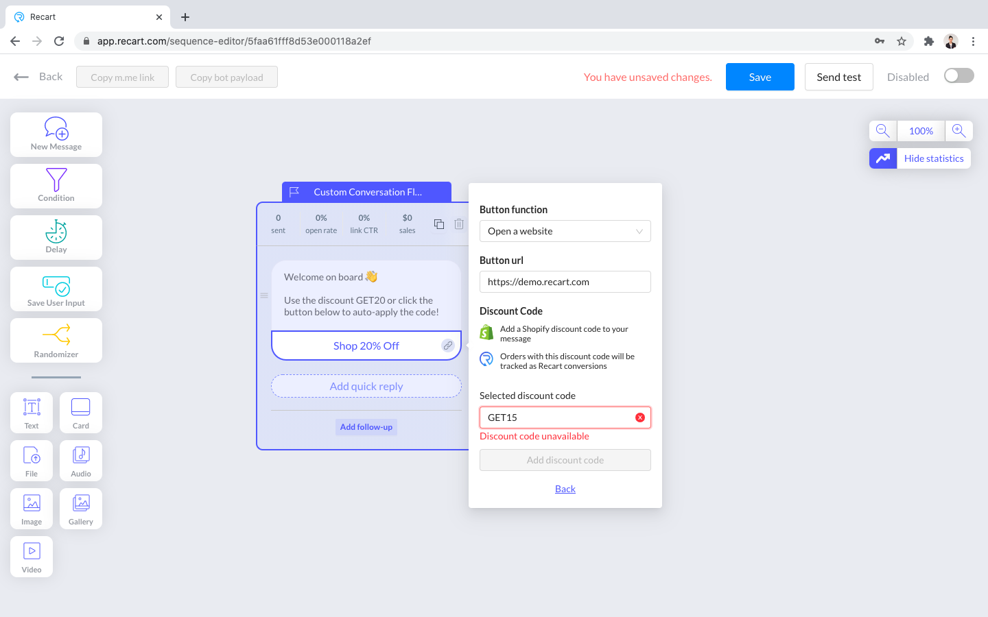Viewport: 988px width, 617px height.
Task: Click the '0% open rate' statistic
Action: [x=321, y=224]
